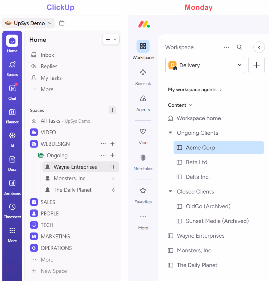Open Sidekick in Monday sidebar
The height and width of the screenshot is (281, 269).
(143, 77)
